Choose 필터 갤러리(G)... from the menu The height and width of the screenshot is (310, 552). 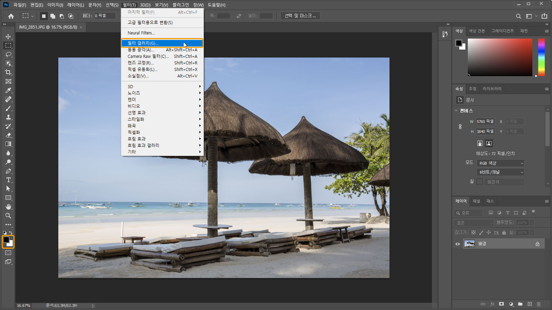(162, 43)
